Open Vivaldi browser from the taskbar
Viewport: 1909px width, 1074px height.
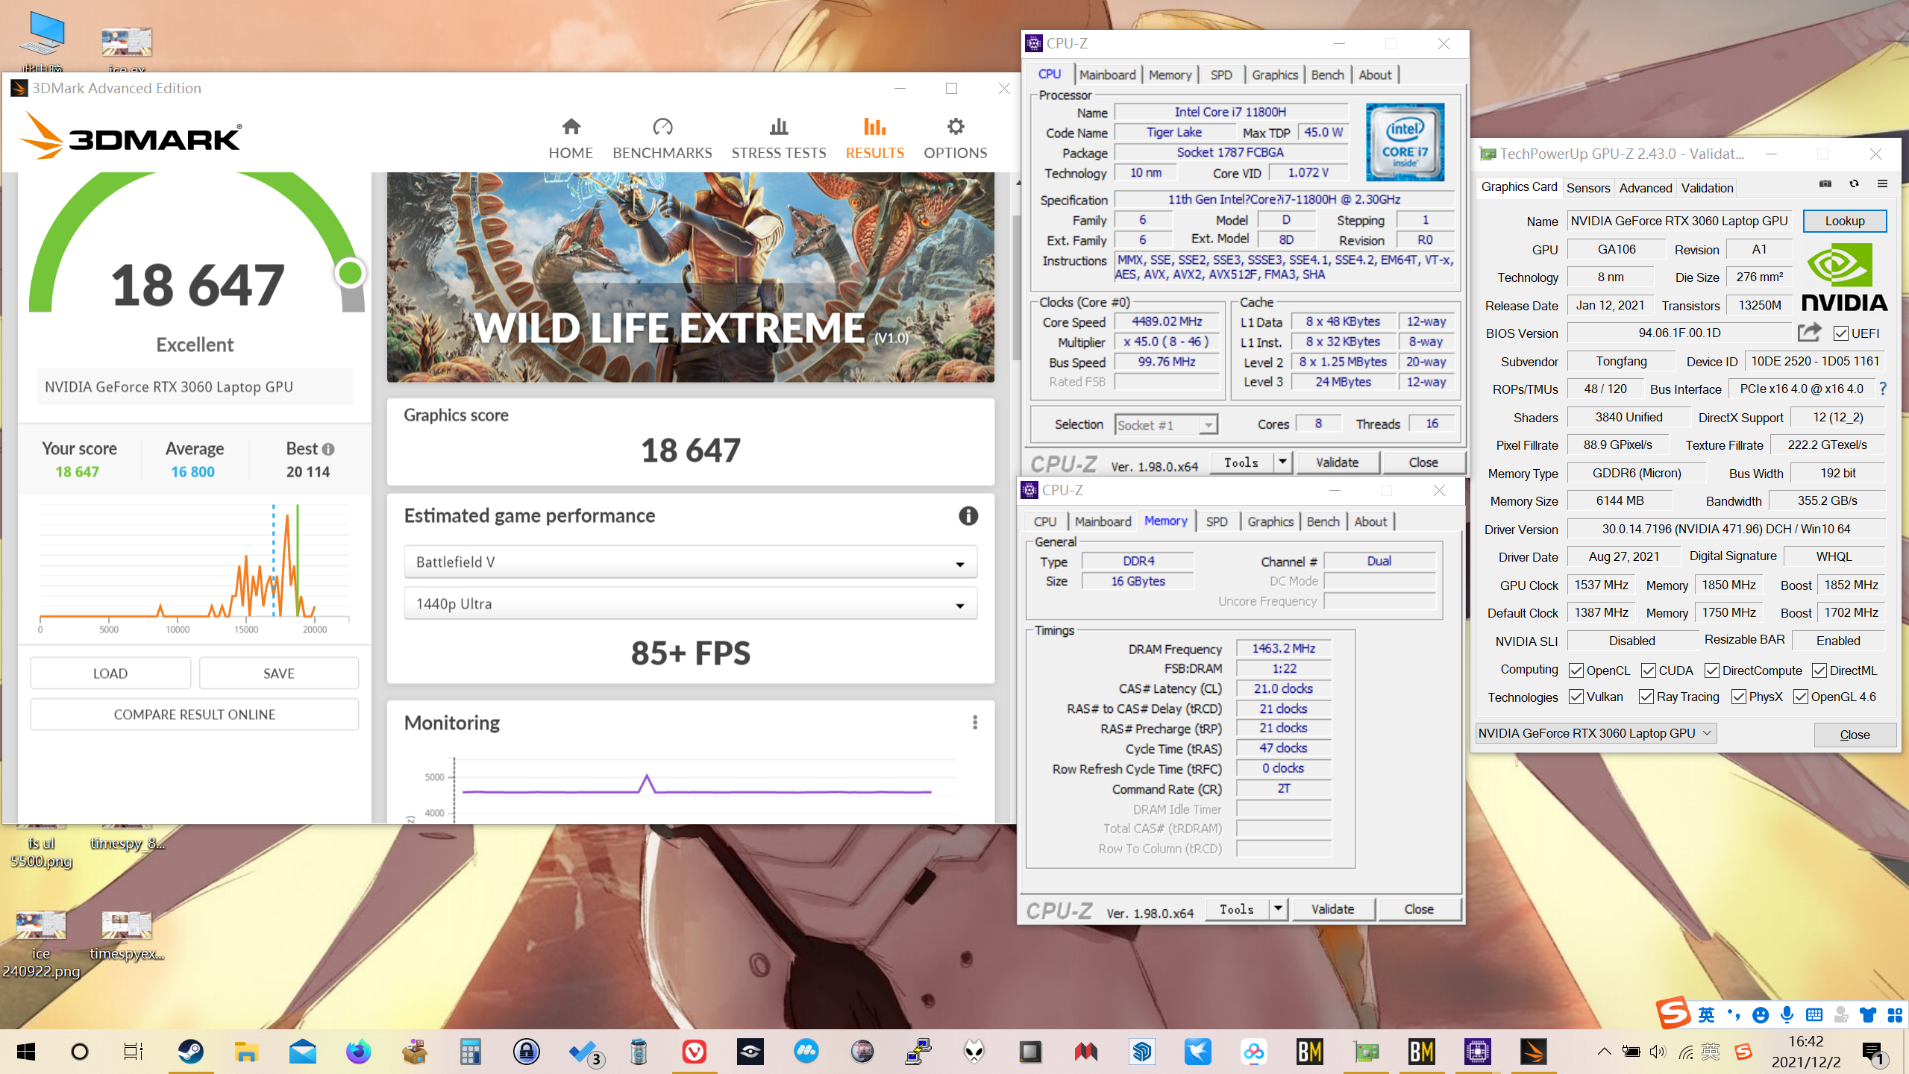coord(694,1052)
